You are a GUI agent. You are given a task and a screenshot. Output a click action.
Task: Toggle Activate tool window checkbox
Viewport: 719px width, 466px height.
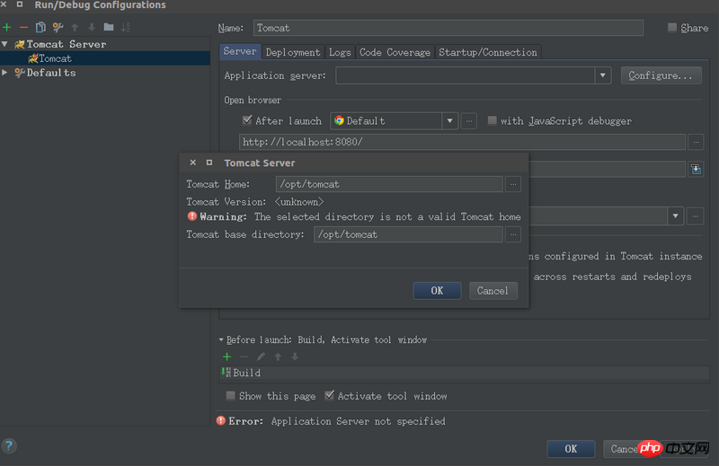[x=329, y=395]
